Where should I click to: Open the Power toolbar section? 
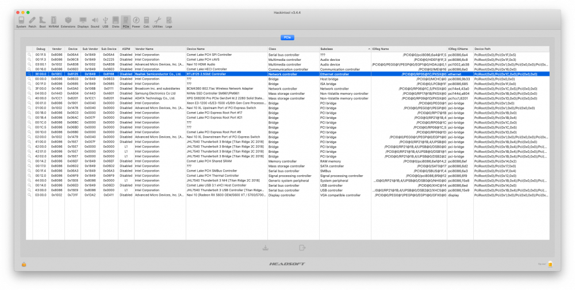click(136, 22)
